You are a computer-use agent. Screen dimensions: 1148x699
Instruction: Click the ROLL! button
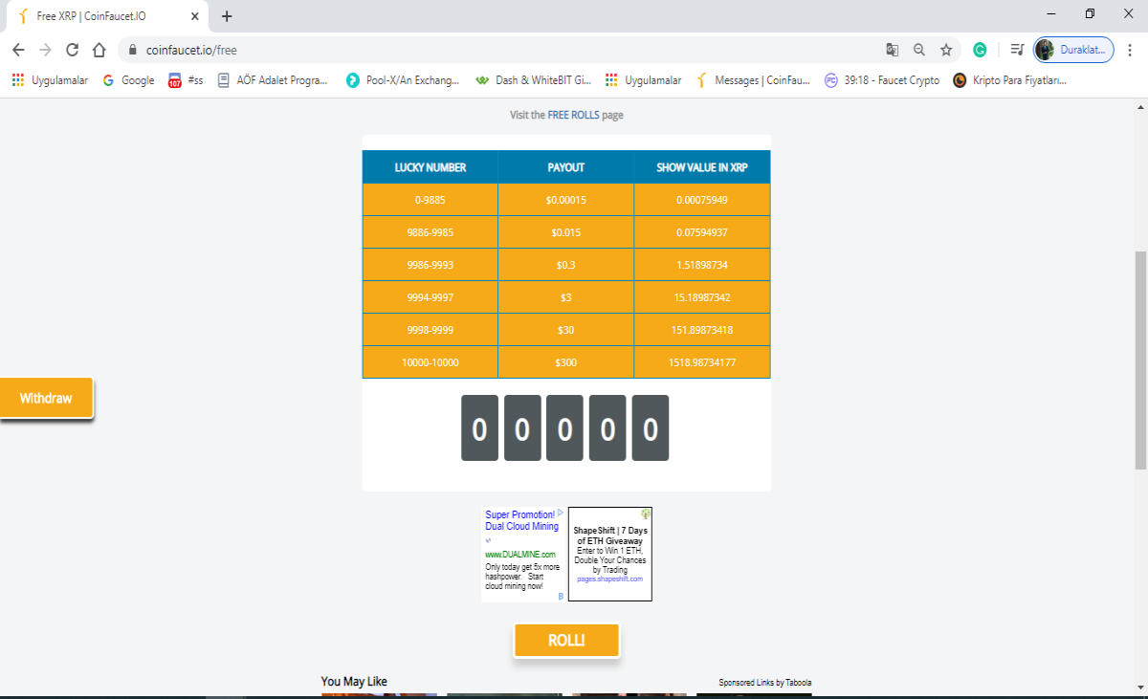[566, 641]
